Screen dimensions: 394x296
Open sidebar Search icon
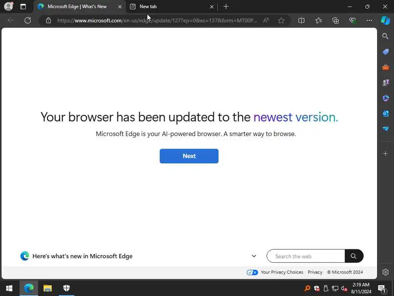tap(386, 36)
